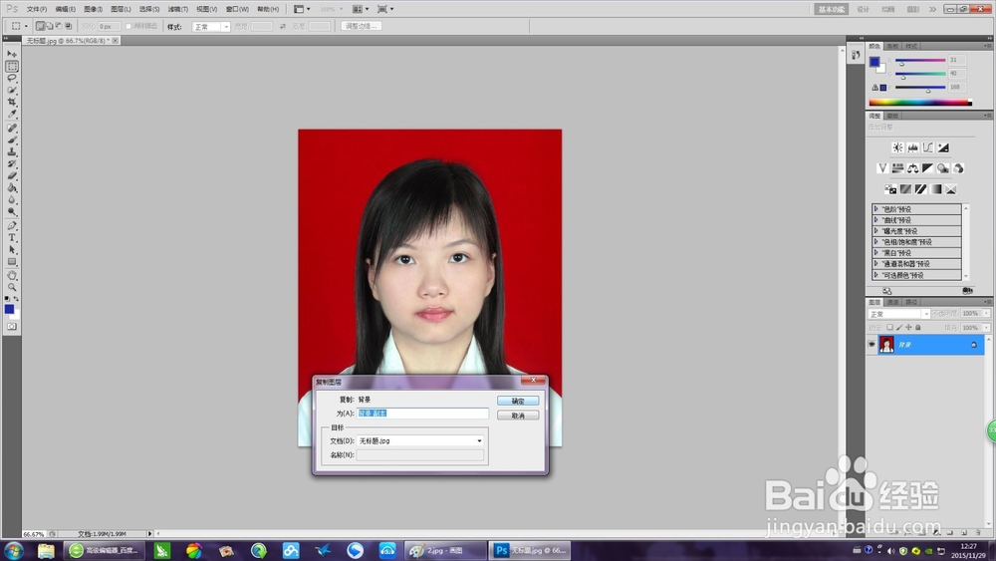This screenshot has height=561, width=996.
Task: Click the 为(A) layer name field
Action: point(422,413)
